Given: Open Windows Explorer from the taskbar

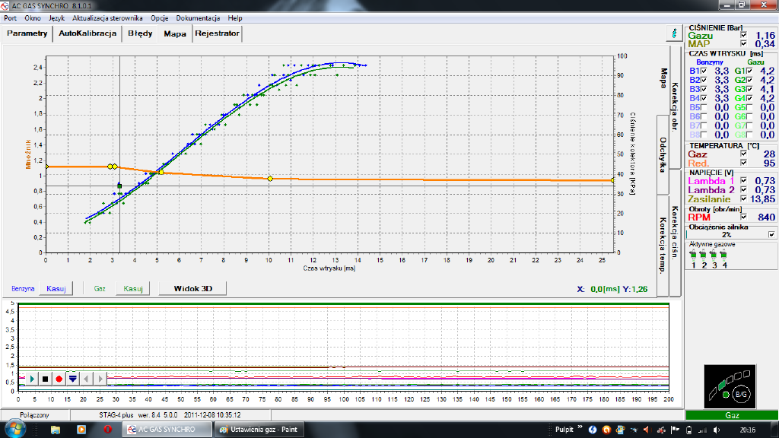Looking at the screenshot, I should [55, 430].
